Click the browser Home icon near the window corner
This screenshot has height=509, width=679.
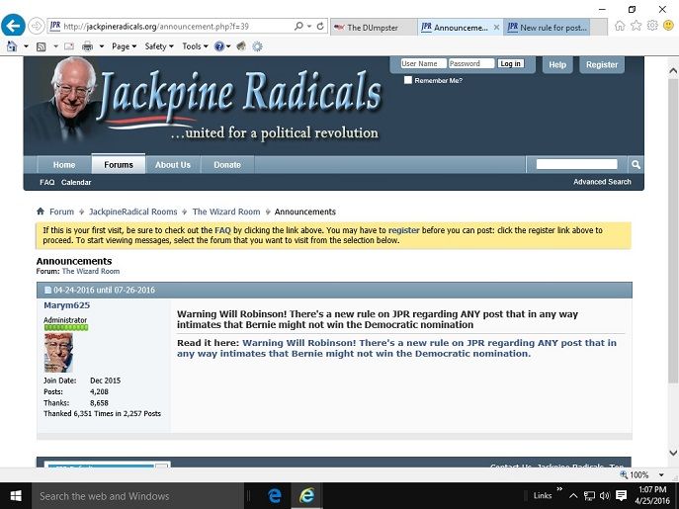(x=620, y=26)
